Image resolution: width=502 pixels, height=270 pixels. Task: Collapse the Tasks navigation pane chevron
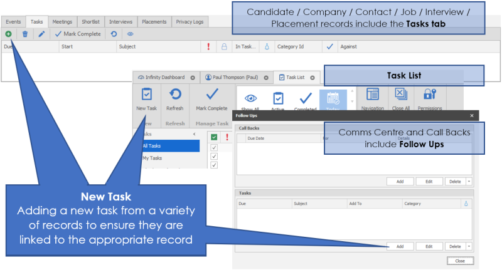tap(194, 134)
